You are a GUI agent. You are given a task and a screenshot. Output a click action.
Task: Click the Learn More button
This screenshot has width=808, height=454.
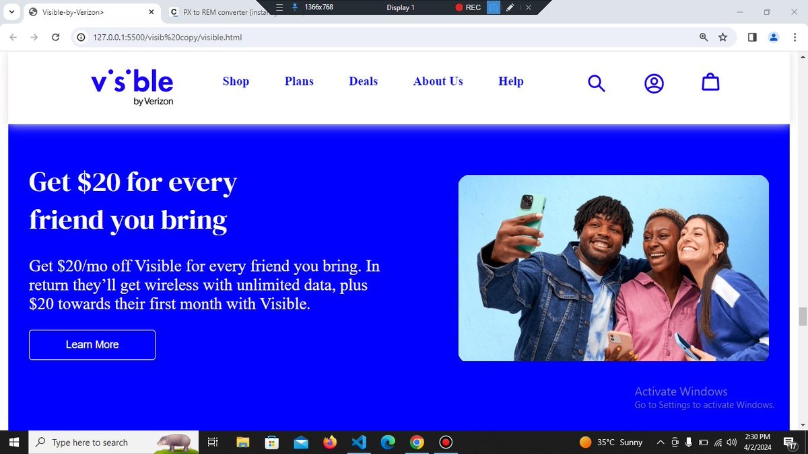[92, 344]
